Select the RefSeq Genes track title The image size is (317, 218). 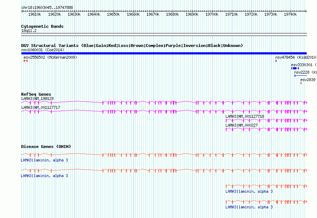(36, 94)
